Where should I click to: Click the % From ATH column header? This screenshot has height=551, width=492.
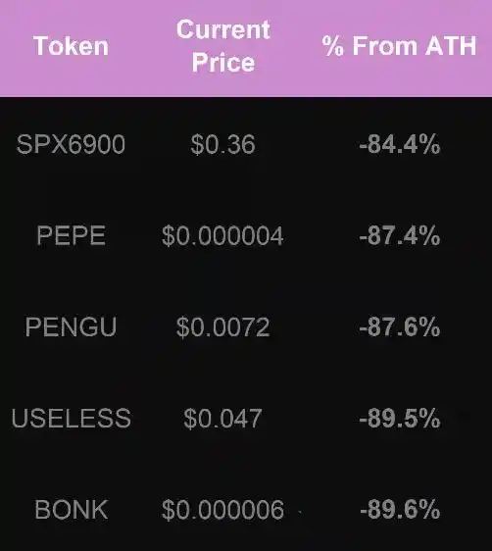(399, 46)
